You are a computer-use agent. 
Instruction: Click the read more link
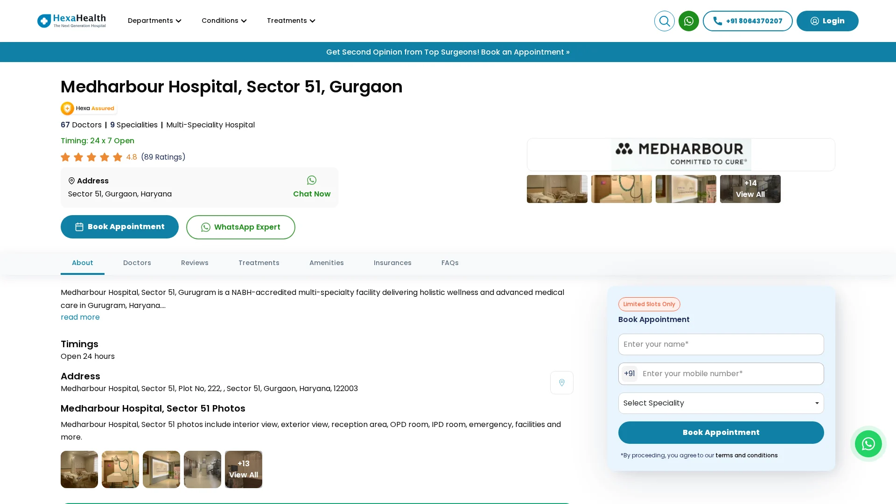(x=80, y=317)
